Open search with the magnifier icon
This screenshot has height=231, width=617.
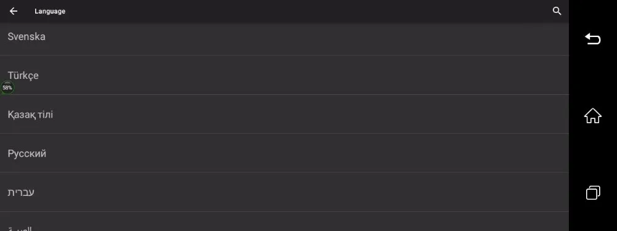click(x=557, y=11)
